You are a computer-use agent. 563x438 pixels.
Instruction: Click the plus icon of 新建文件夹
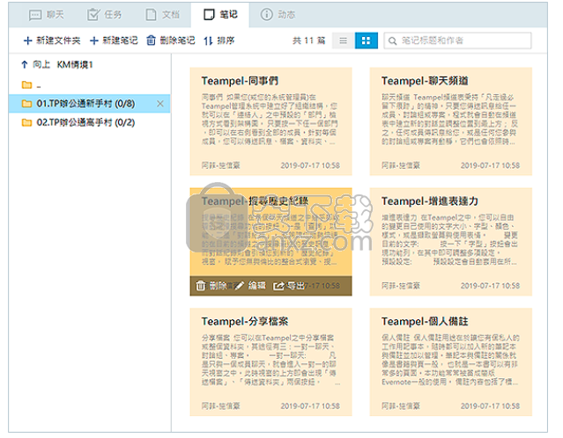point(27,40)
